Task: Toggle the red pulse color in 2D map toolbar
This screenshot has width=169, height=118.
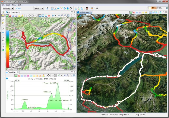Action: [x=10, y=16]
